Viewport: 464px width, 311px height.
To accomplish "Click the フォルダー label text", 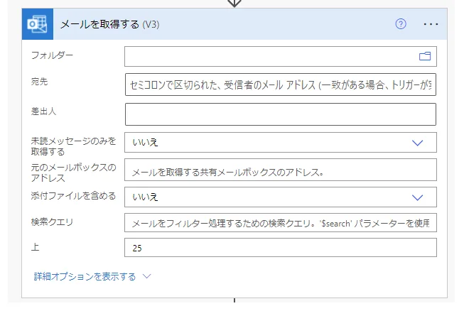I will pos(52,55).
